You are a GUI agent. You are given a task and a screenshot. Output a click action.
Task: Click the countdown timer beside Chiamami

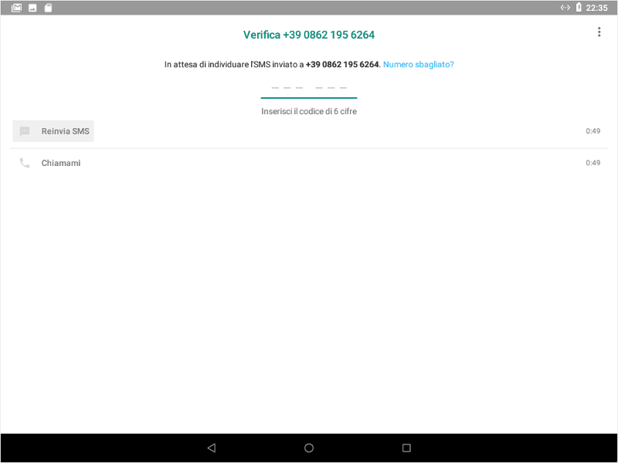593,164
